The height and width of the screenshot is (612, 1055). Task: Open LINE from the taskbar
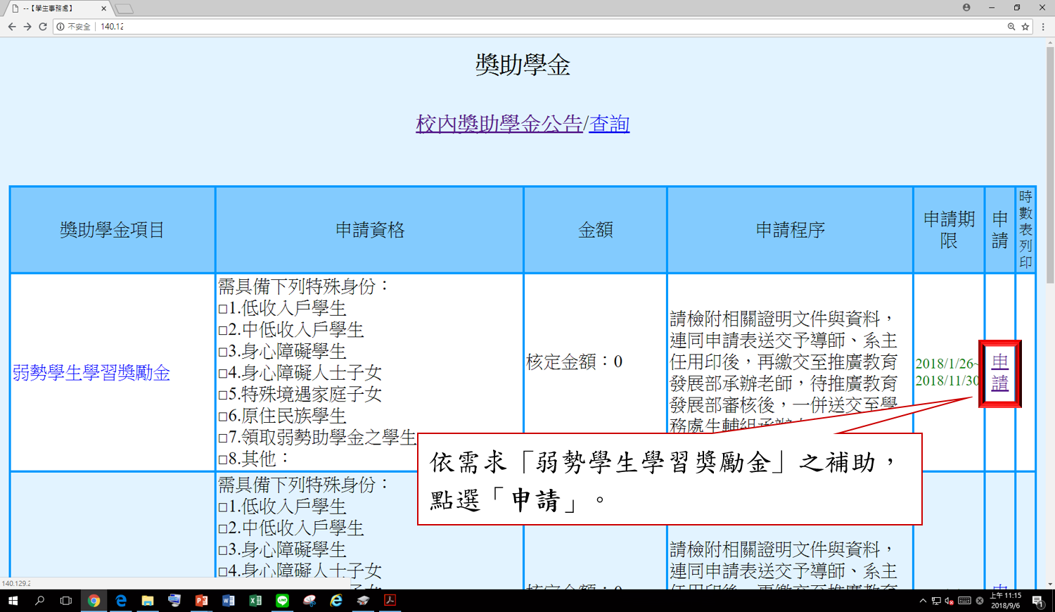point(283,601)
